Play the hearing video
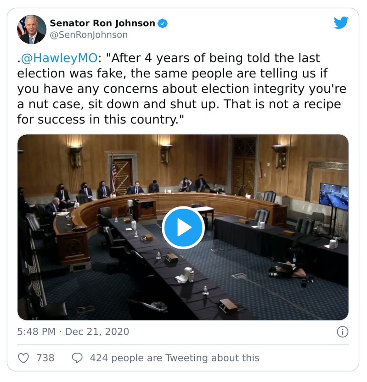The image size is (367, 382). point(183,227)
